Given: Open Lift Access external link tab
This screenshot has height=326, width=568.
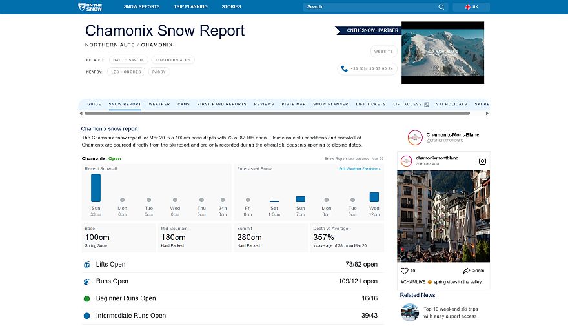Looking at the screenshot, I should pos(411,104).
